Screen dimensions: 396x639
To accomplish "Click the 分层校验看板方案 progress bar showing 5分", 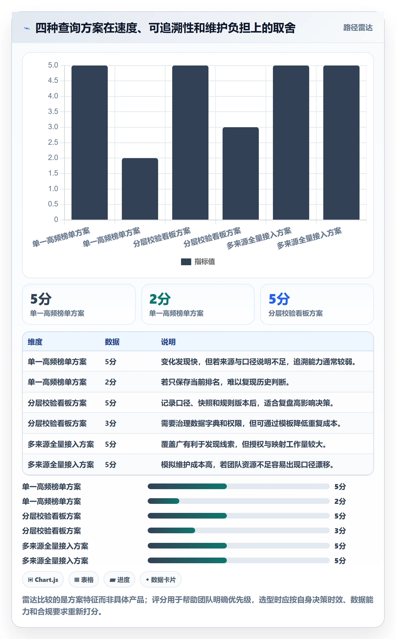I will (x=239, y=516).
